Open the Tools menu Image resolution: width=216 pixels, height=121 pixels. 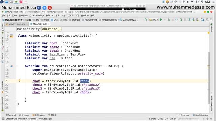click(71, 15)
